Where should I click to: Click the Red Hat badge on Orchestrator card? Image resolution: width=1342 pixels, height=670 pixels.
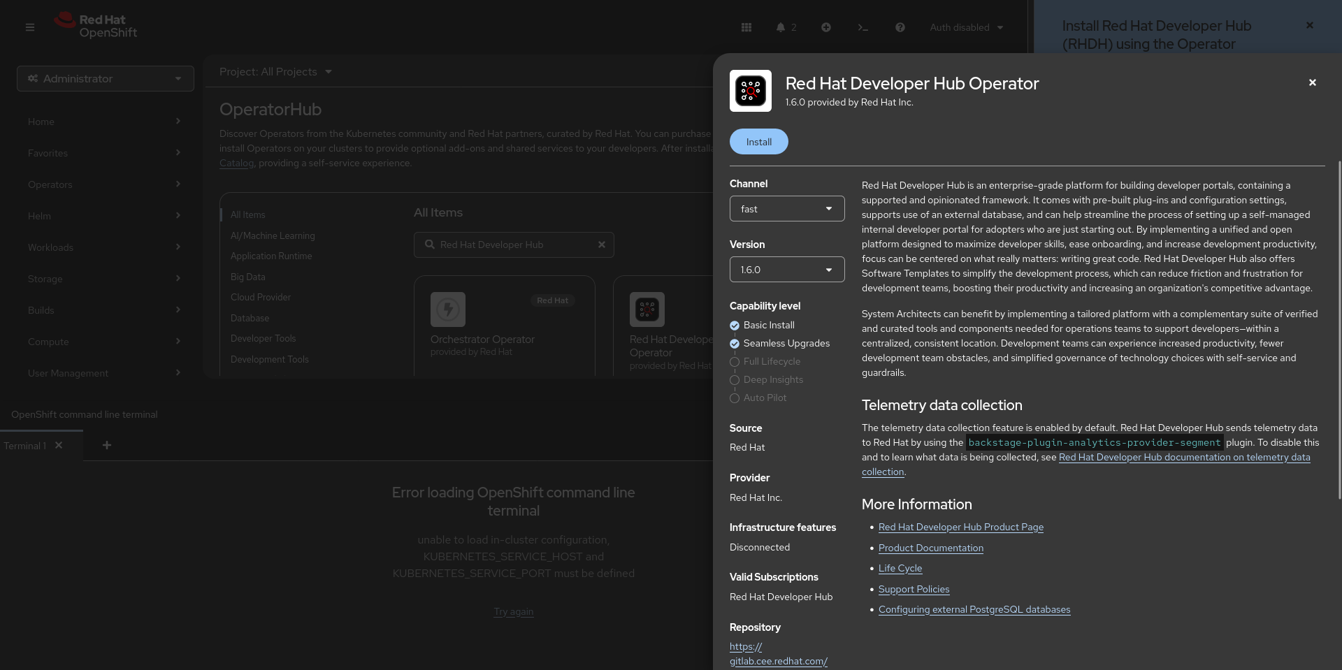[x=552, y=300]
